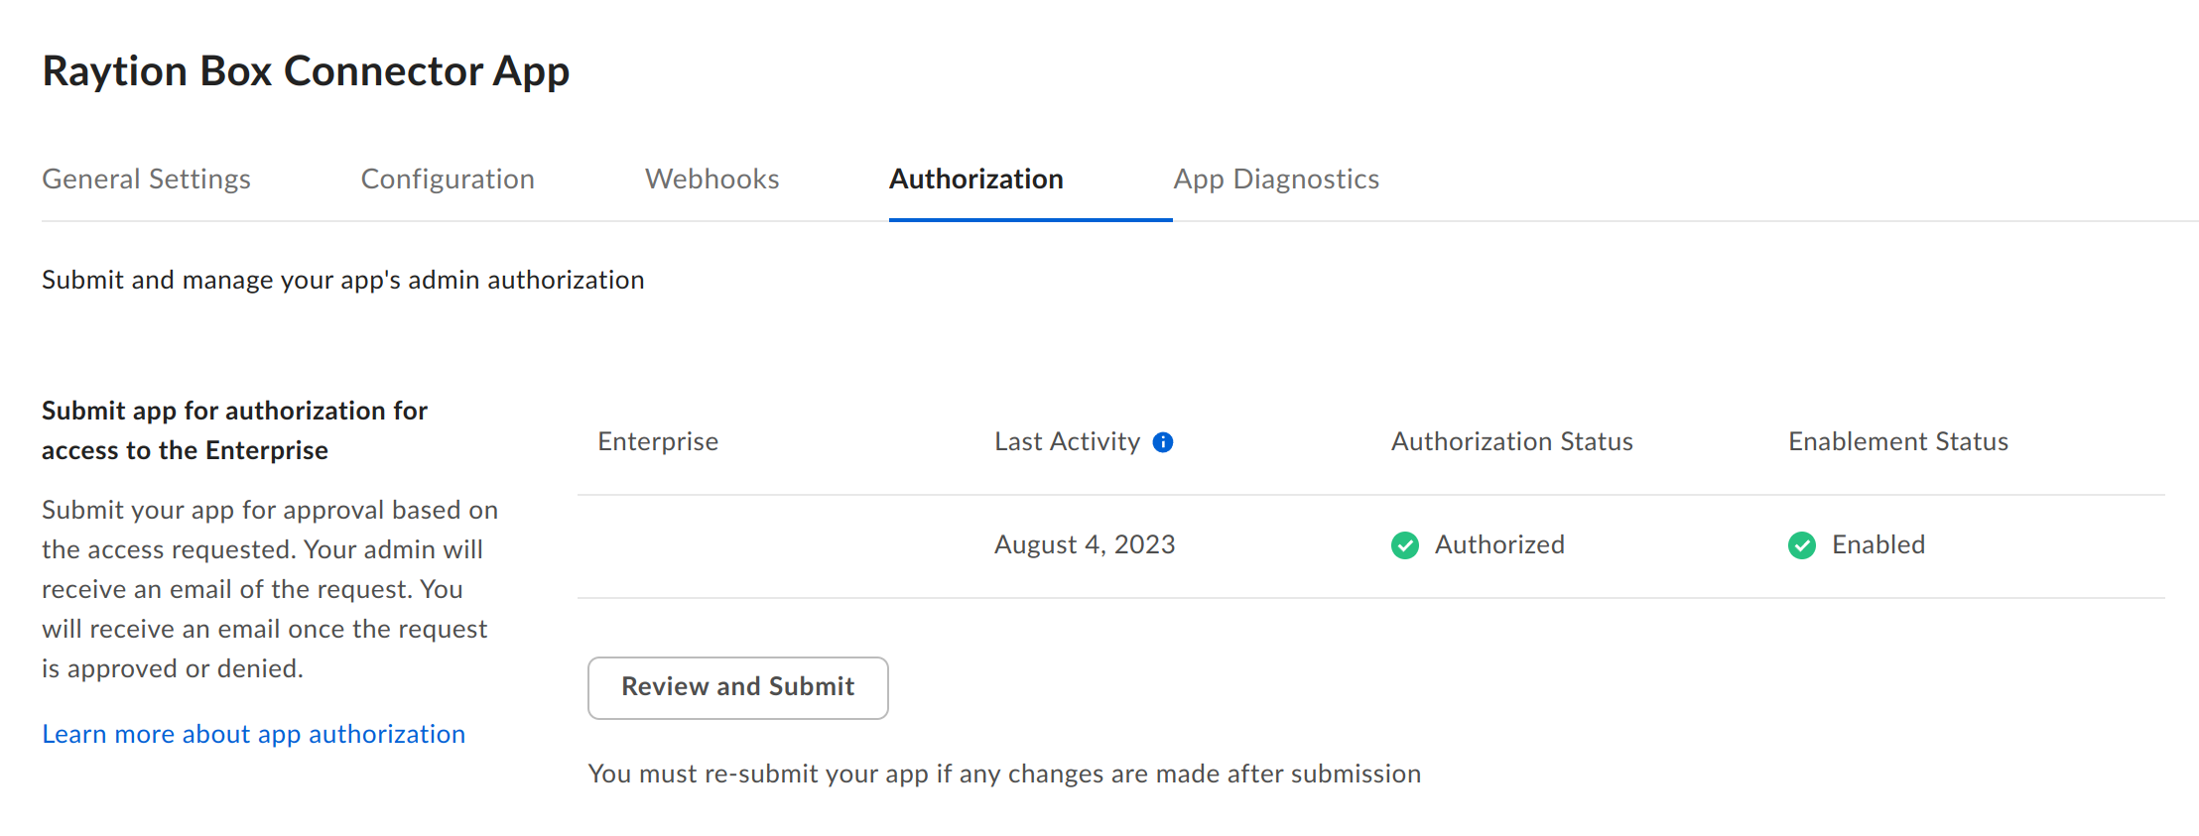The height and width of the screenshot is (836, 2199).
Task: Click the re-submit warning message text
Action: point(1005,774)
